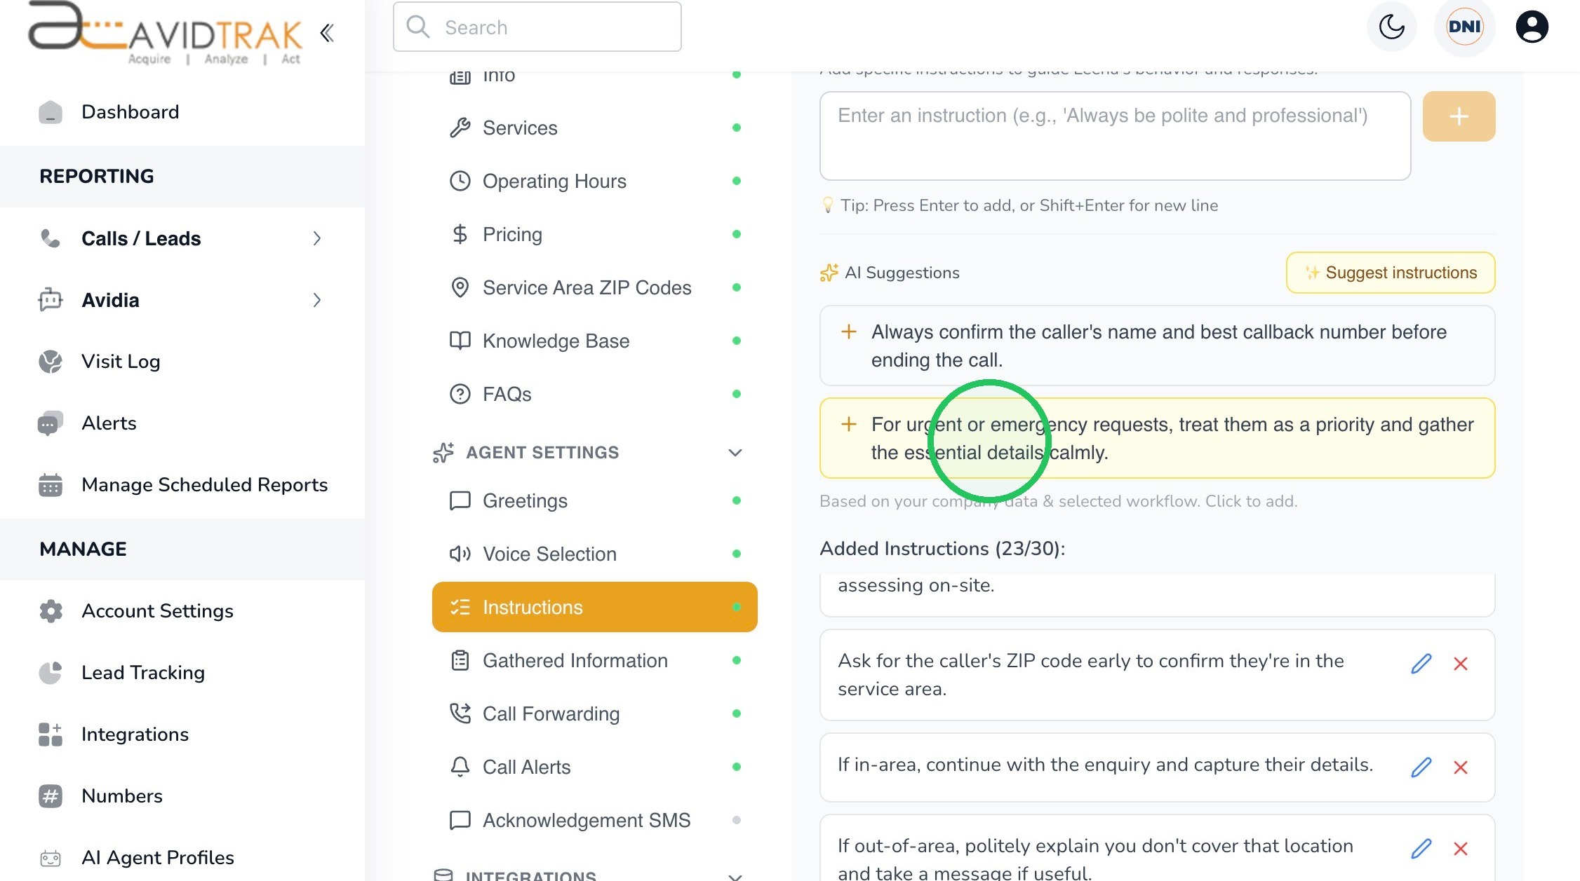The width and height of the screenshot is (1580, 881).
Task: Select Pricing settings item
Action: pos(594,234)
